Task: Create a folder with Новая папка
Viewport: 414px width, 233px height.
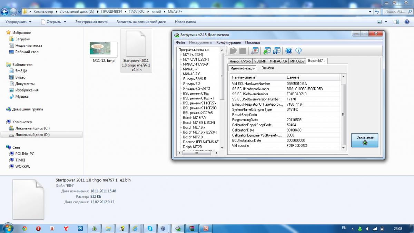Action: tap(185, 22)
